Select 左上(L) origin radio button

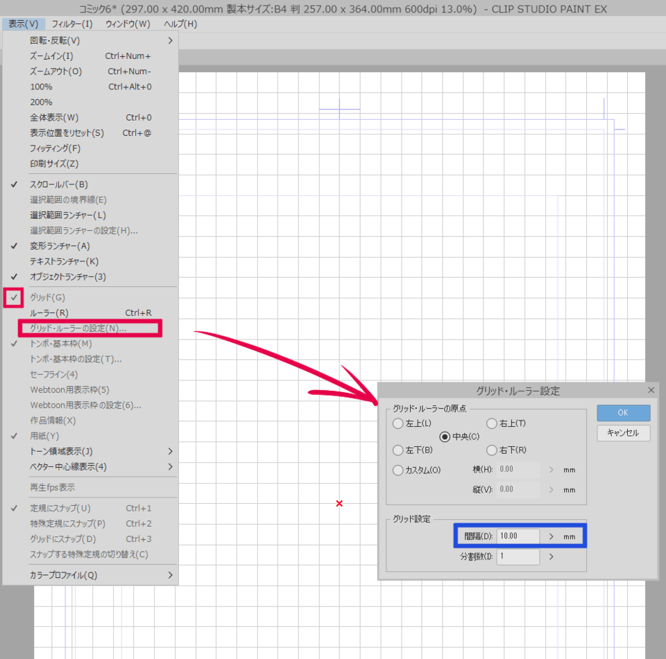(398, 423)
